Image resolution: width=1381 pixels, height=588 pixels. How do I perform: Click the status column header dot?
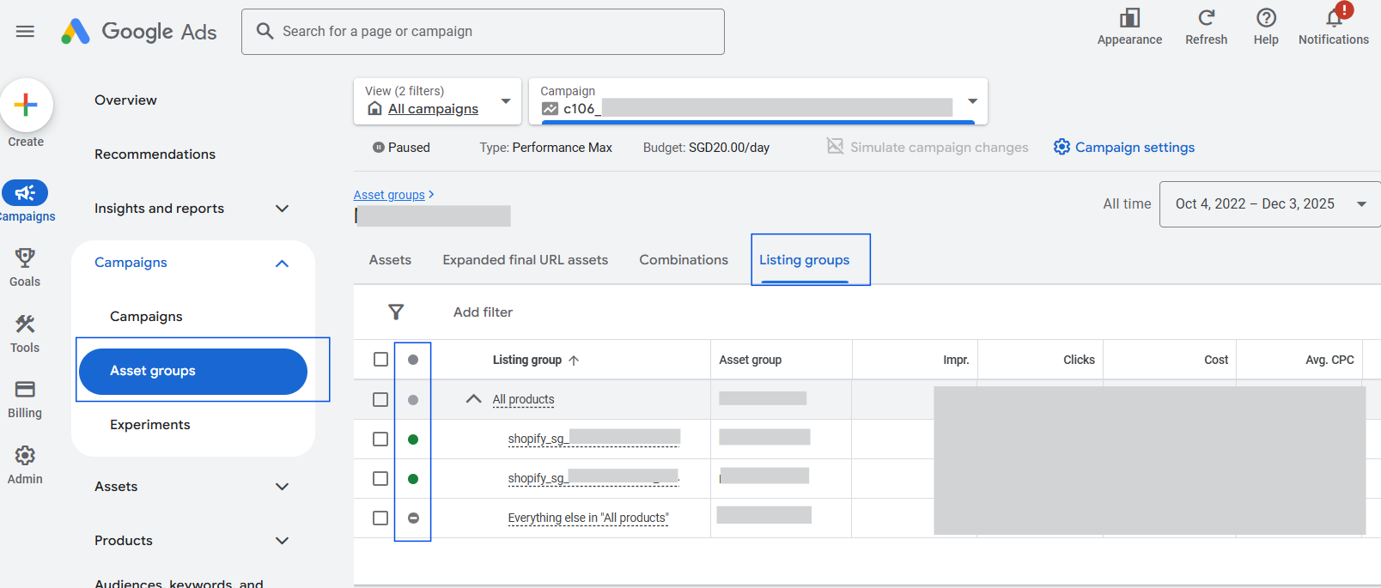(413, 360)
